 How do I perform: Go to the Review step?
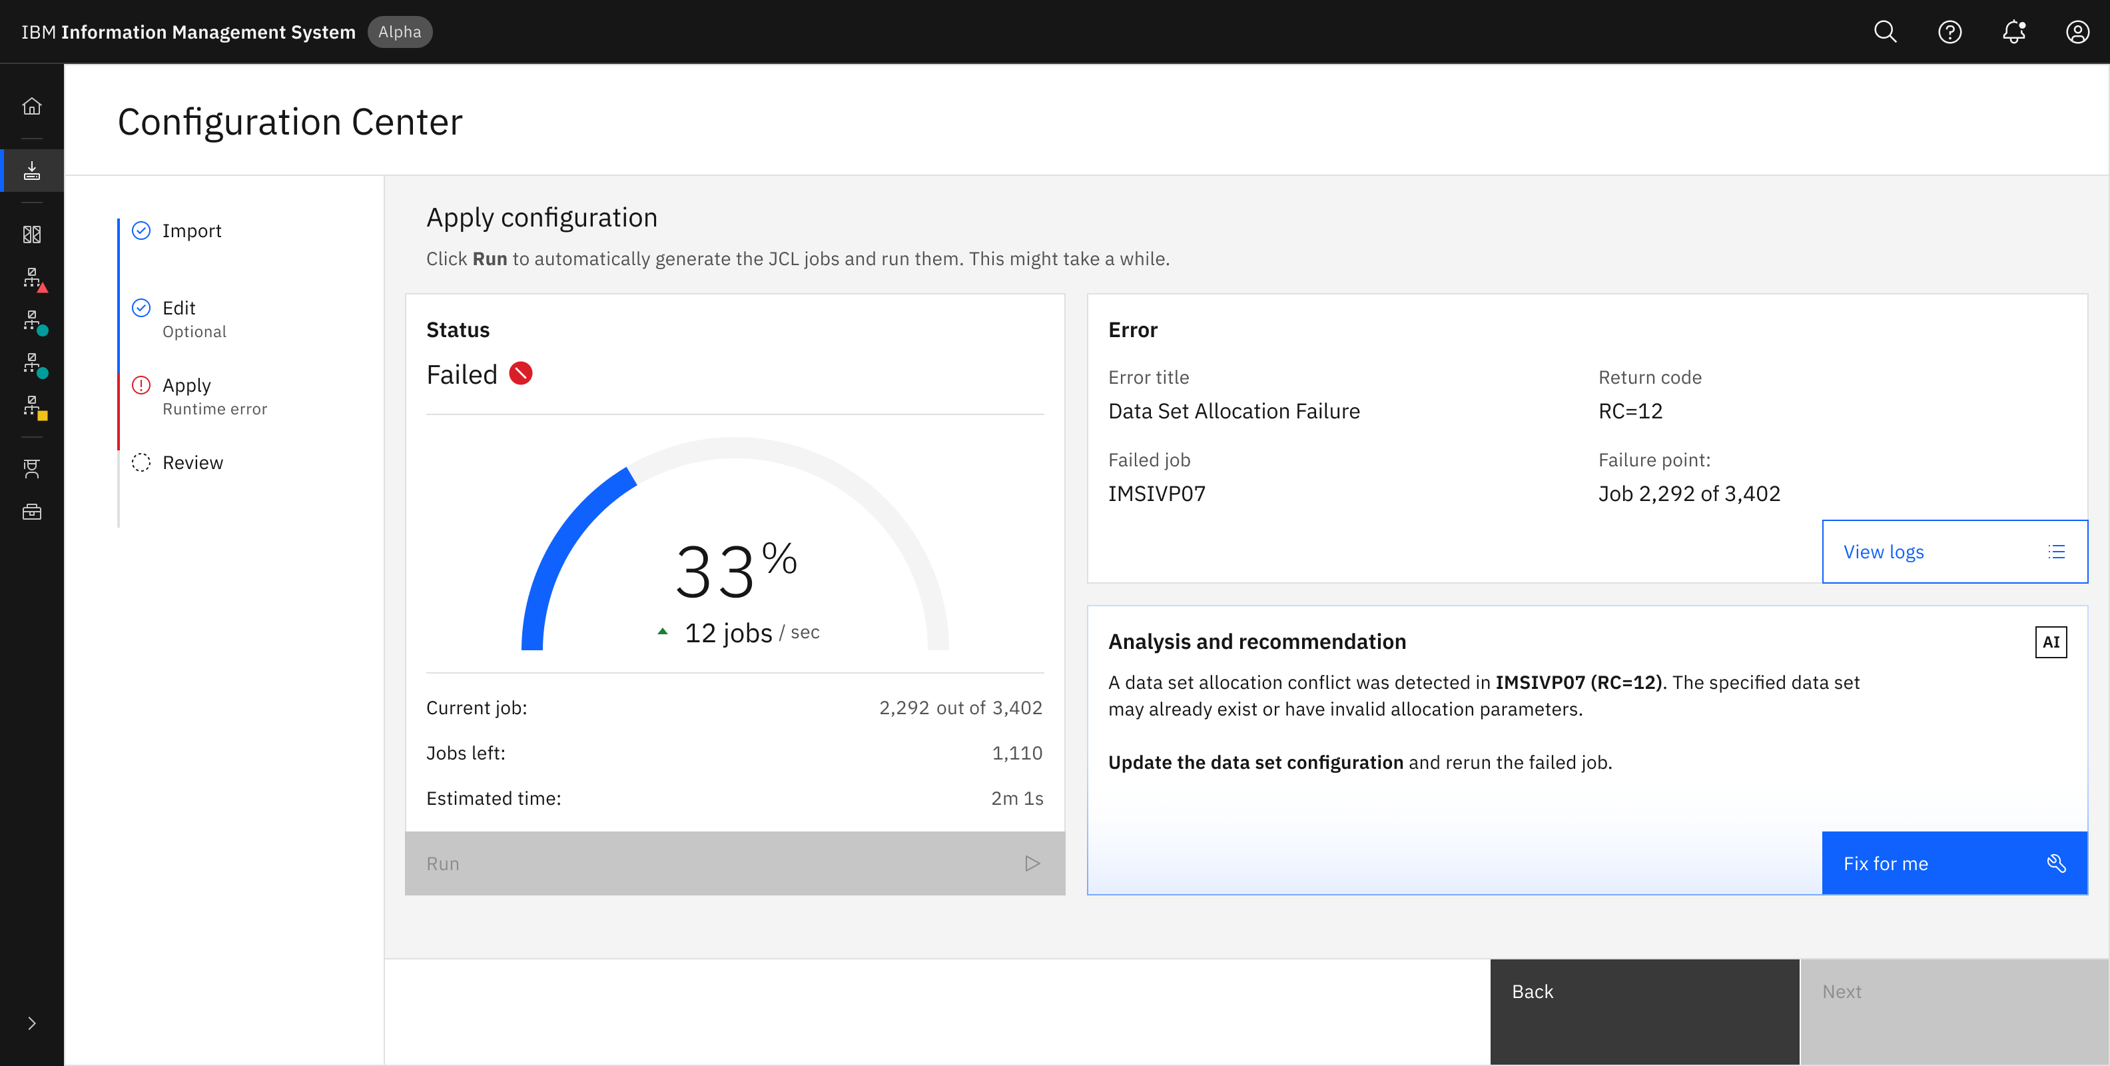(192, 463)
